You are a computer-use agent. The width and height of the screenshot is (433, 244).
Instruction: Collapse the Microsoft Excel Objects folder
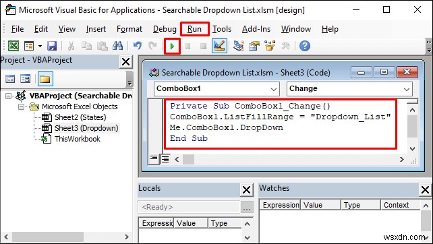[22, 106]
